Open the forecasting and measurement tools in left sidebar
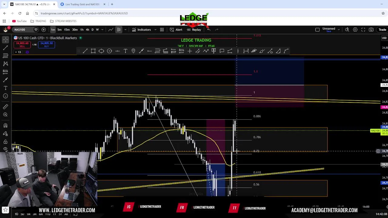The image size is (388, 218). point(5,72)
